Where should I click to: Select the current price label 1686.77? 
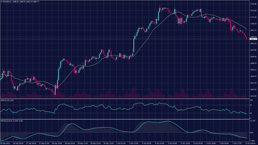(x=253, y=39)
